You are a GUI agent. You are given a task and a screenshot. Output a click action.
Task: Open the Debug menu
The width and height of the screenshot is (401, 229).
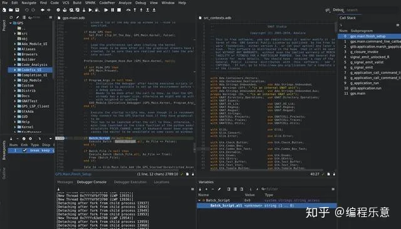[140, 3]
